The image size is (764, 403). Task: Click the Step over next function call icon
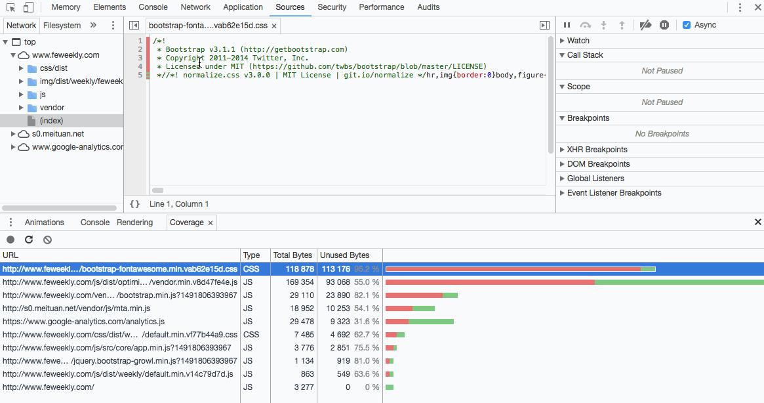tap(586, 24)
